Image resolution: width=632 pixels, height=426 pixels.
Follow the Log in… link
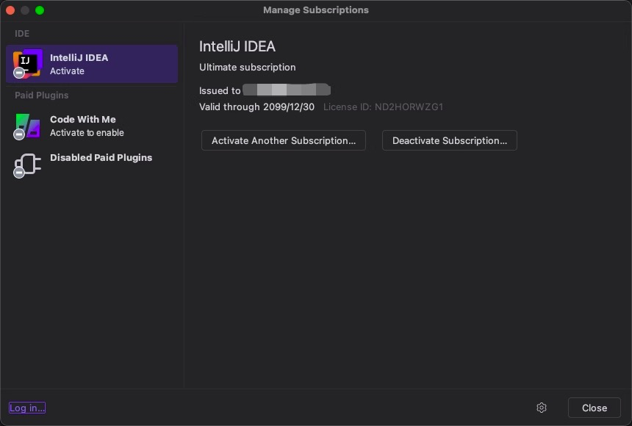coord(27,408)
